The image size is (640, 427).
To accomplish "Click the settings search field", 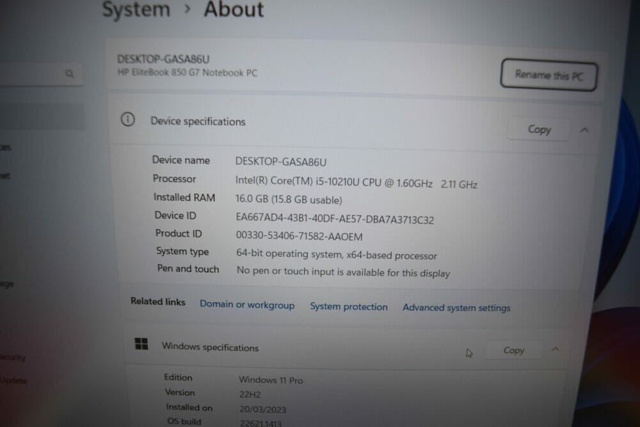I will (x=41, y=74).
